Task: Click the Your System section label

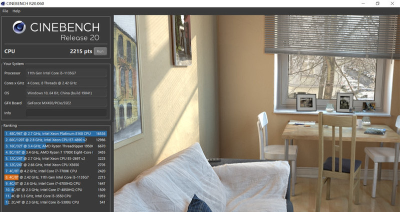Action: click(x=14, y=63)
